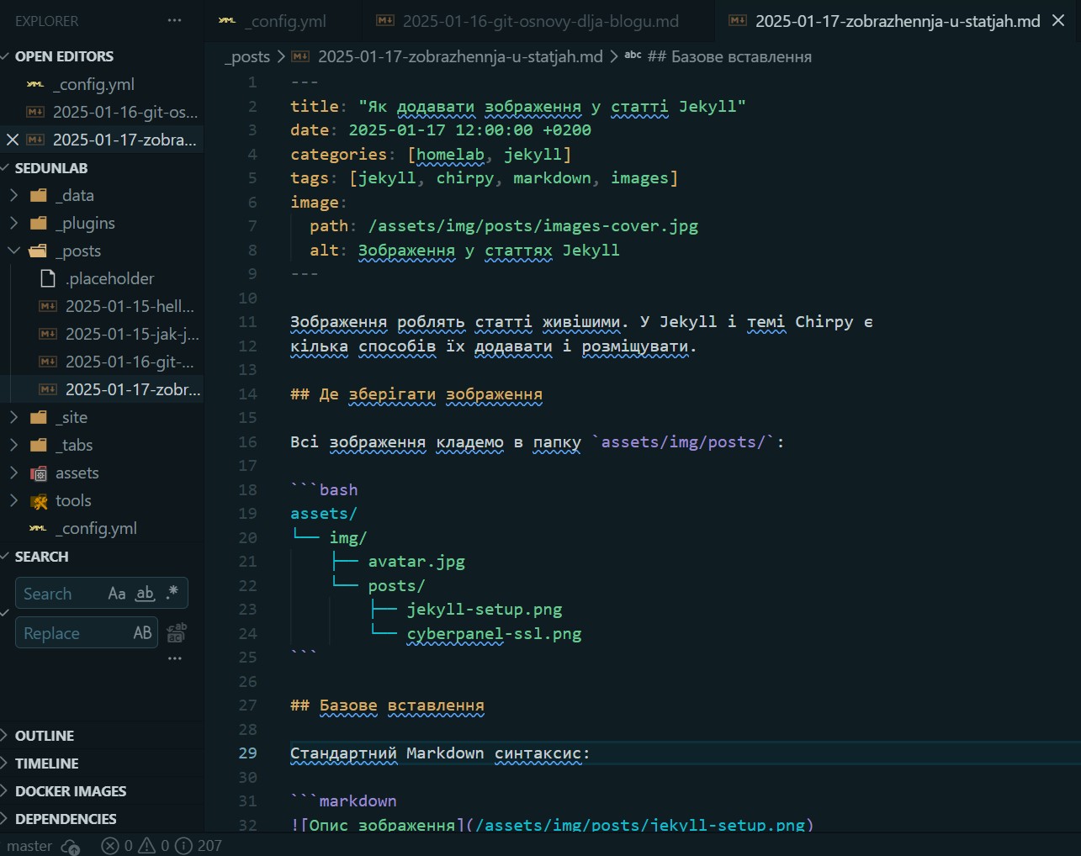Click 'cyberpanel-ssl.png' on line 24

(495, 634)
